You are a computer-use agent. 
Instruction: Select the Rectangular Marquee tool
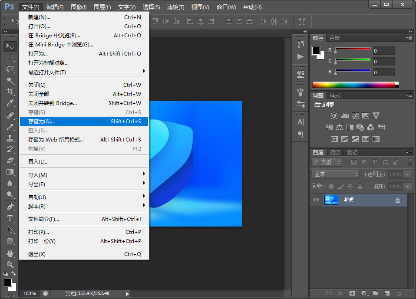coord(10,58)
